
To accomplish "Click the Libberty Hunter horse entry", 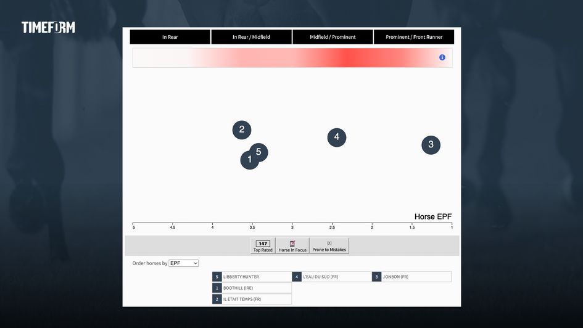I will click(x=252, y=277).
